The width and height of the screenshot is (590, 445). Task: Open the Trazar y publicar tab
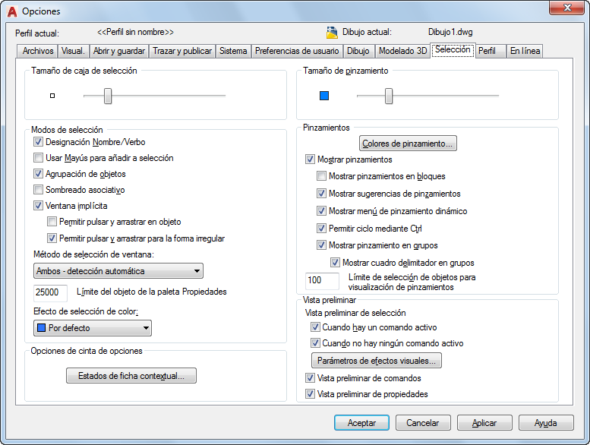pyautogui.click(x=182, y=51)
